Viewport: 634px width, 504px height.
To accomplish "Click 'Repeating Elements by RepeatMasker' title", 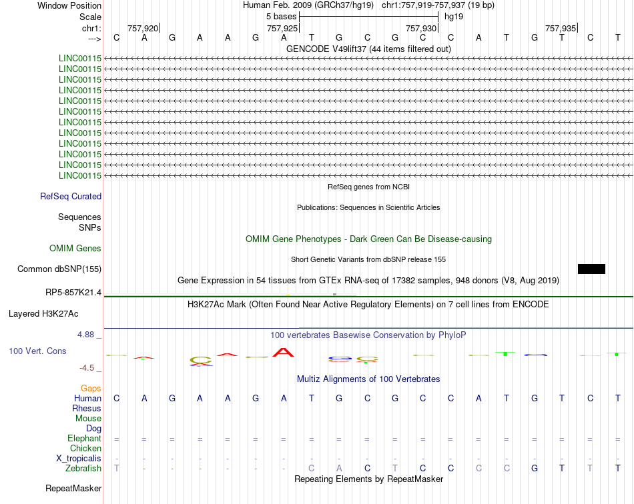I will point(368,479).
